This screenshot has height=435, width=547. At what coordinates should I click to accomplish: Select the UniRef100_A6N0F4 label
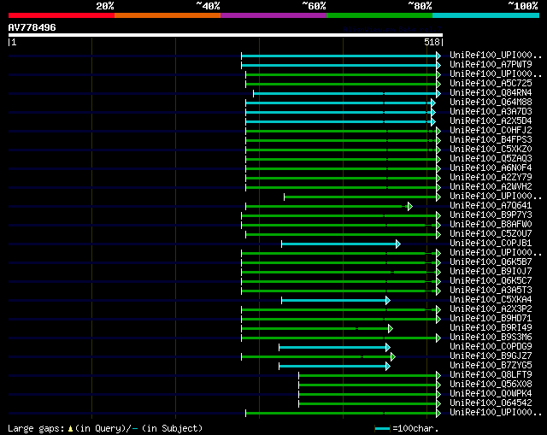click(491, 168)
